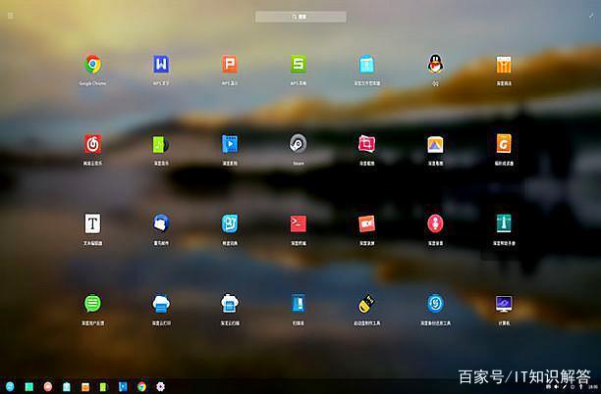The height and width of the screenshot is (394, 601).
Task: Open Deepin Store orange bag icon
Action: 504,65
